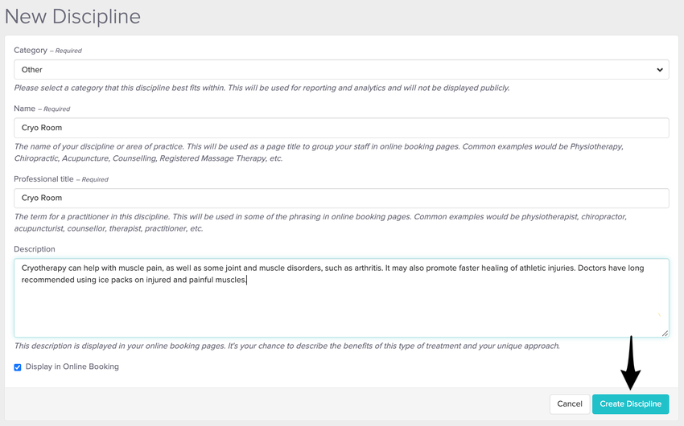Uncheck the Display in Online Booking checkbox
The image size is (684, 426).
18,367
